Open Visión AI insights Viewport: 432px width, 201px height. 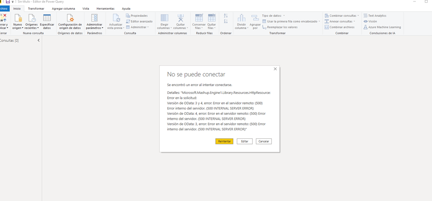pos(370,21)
